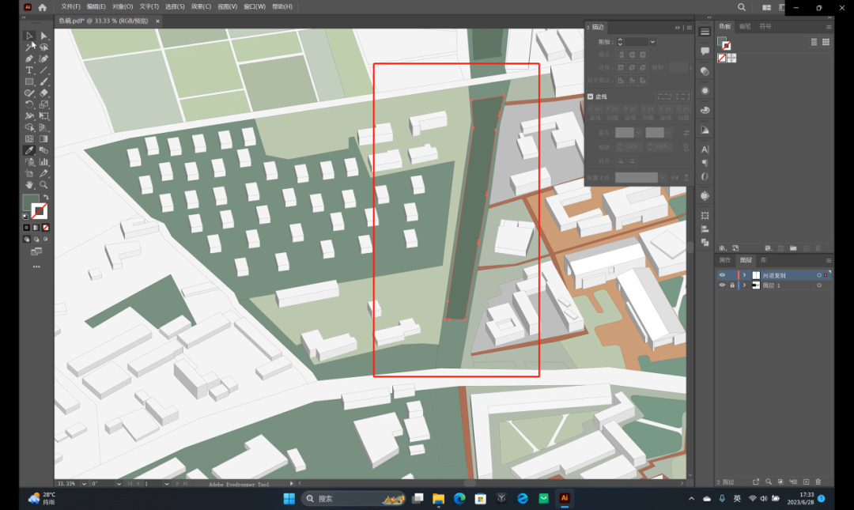Image resolution: width=854 pixels, height=510 pixels.
Task: Collapse the Stroke panel with double arrows
Action: (678, 27)
